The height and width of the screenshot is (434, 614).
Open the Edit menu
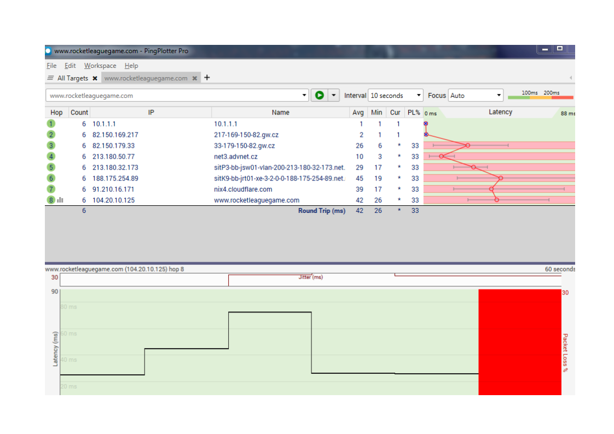[x=70, y=66]
